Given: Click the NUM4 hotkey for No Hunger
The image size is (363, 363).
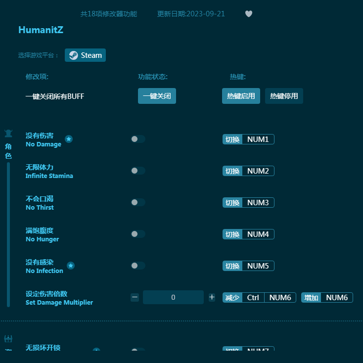Looking at the screenshot, I should (x=248, y=234).
